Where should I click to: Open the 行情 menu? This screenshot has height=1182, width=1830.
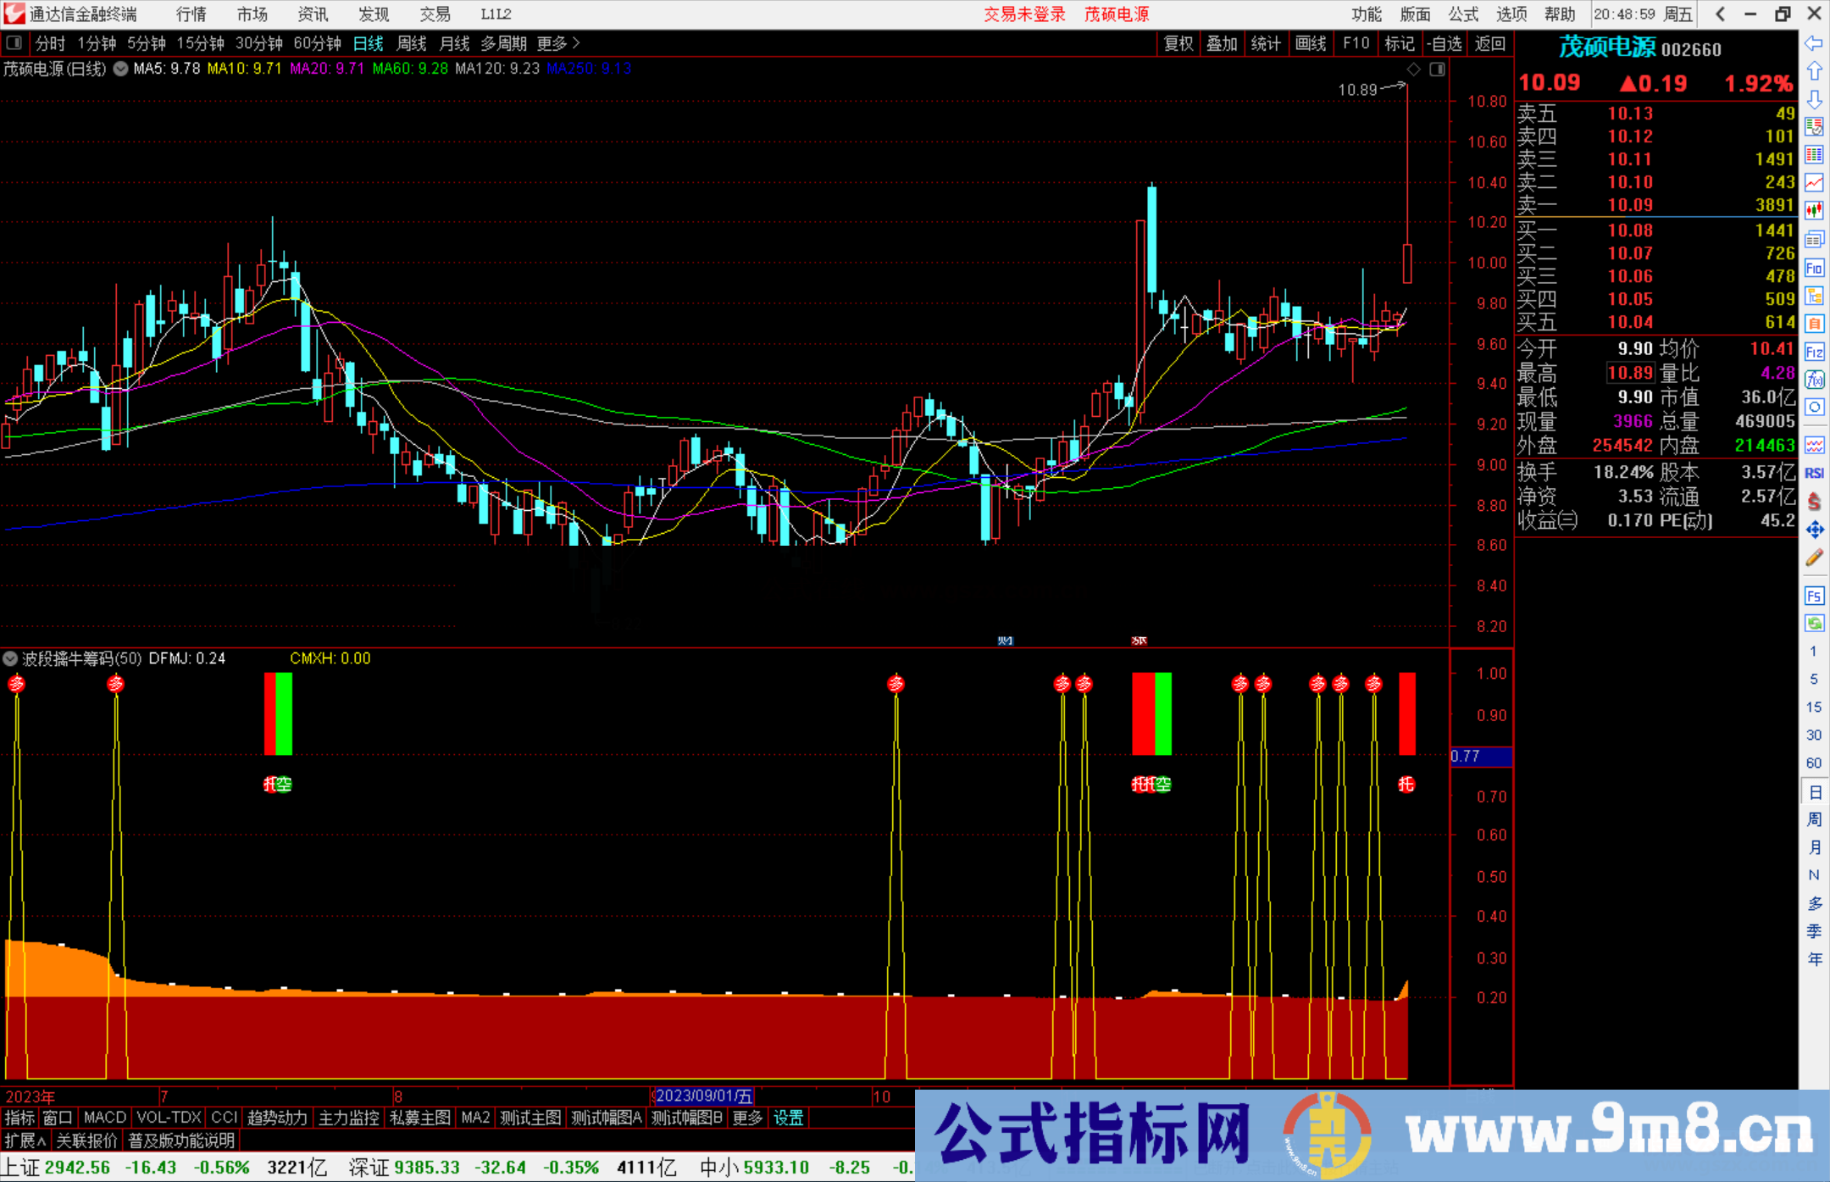tap(191, 14)
